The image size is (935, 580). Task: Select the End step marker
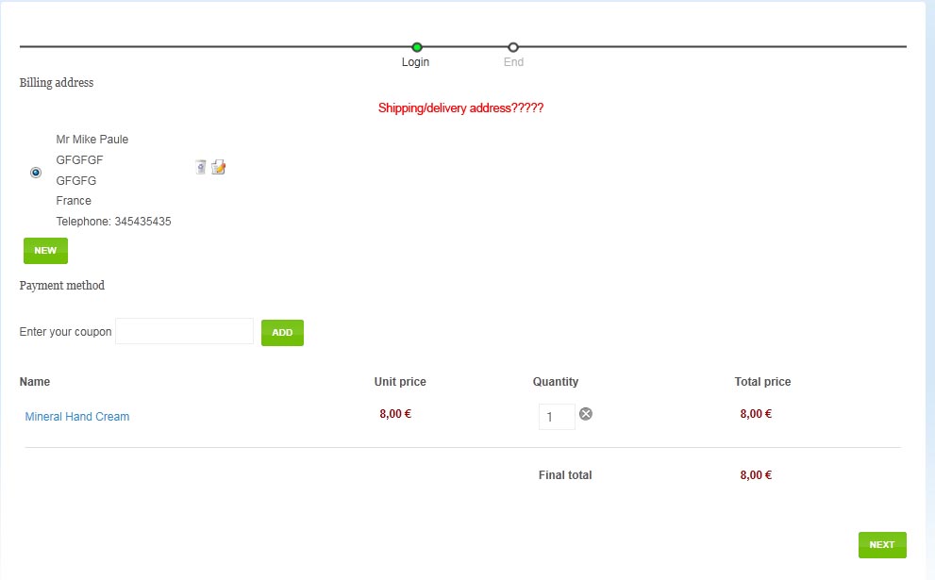click(513, 47)
